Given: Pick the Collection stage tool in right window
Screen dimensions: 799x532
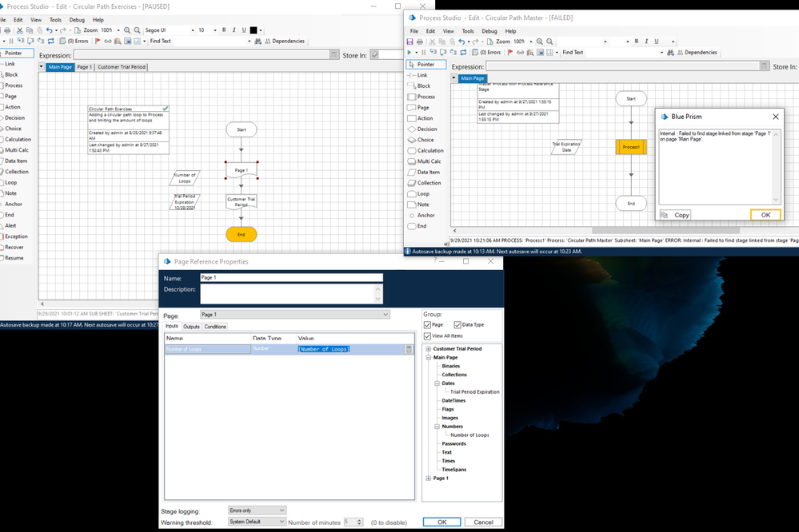Looking at the screenshot, I should pos(429,183).
